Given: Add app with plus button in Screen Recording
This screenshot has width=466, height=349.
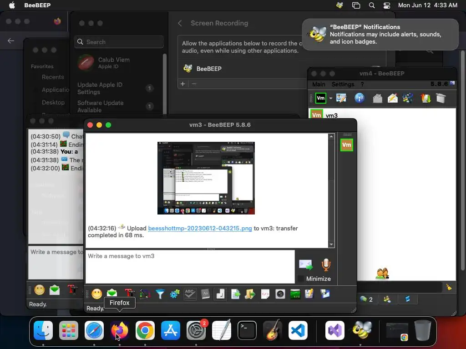Looking at the screenshot, I should click(183, 84).
